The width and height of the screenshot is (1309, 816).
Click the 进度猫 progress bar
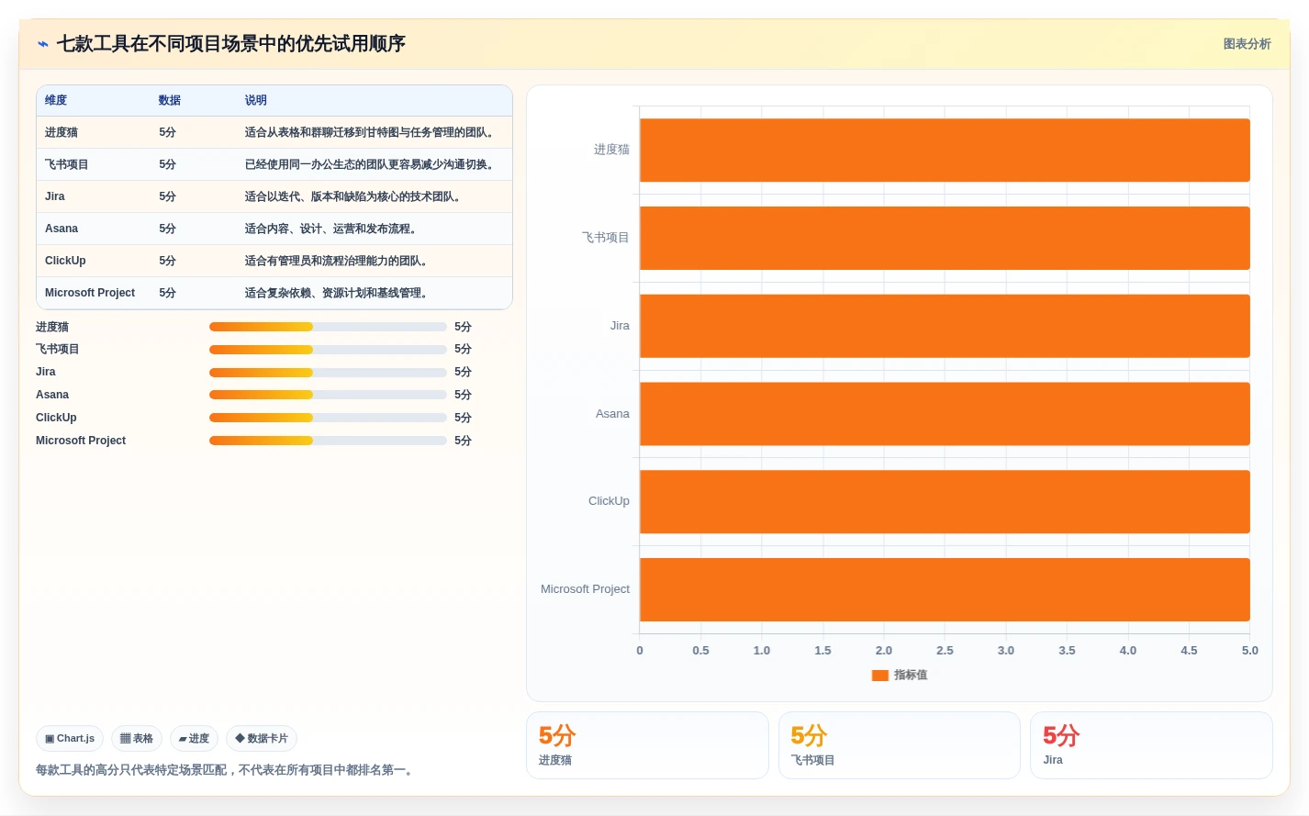[x=328, y=327]
